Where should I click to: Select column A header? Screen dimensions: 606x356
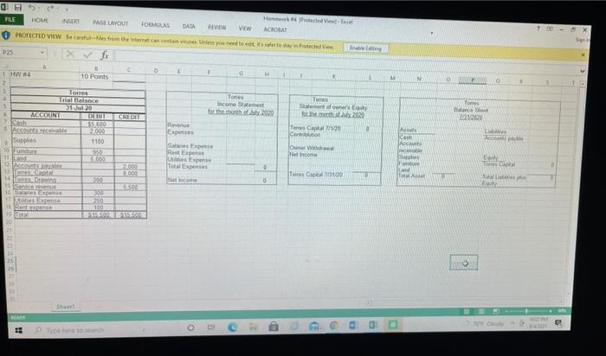(x=44, y=67)
